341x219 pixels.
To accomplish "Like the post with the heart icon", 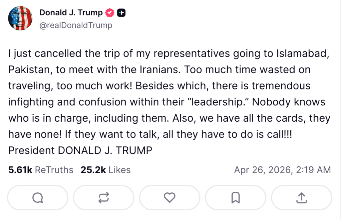I will click(x=170, y=198).
